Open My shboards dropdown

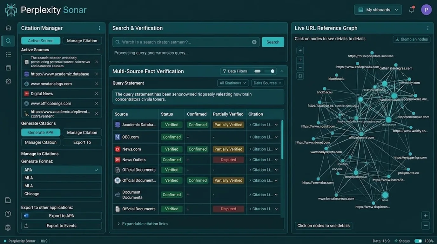[378, 10]
